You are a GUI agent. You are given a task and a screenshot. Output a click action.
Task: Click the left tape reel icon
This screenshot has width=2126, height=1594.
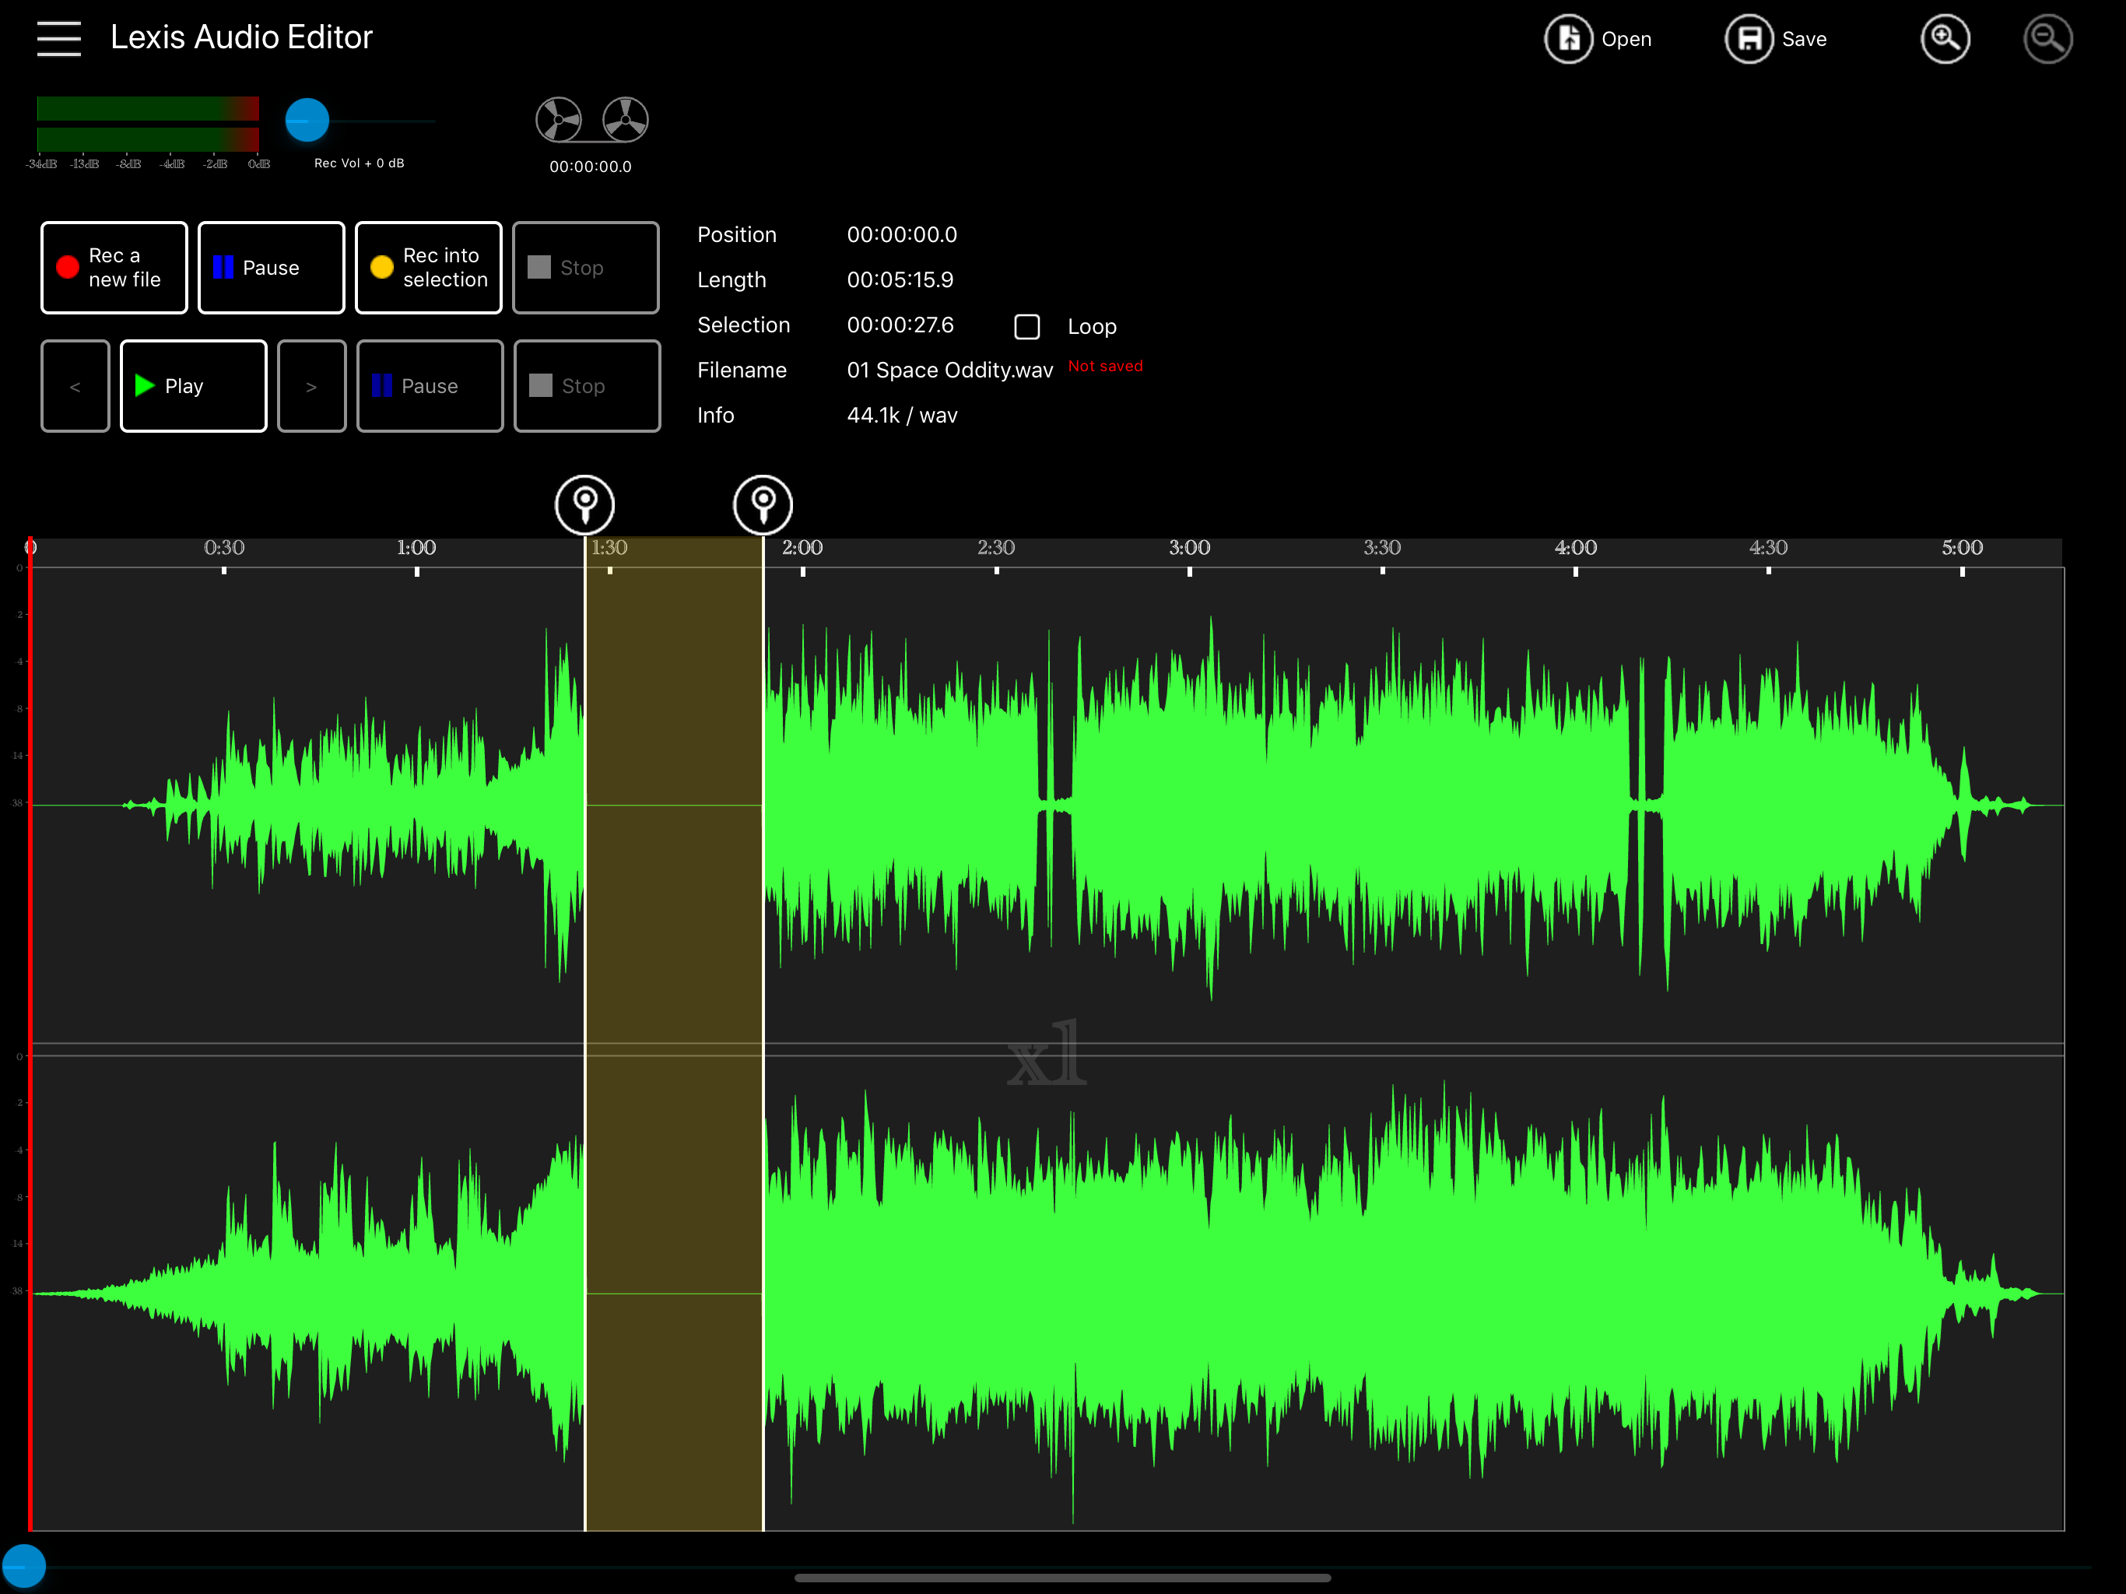[559, 120]
